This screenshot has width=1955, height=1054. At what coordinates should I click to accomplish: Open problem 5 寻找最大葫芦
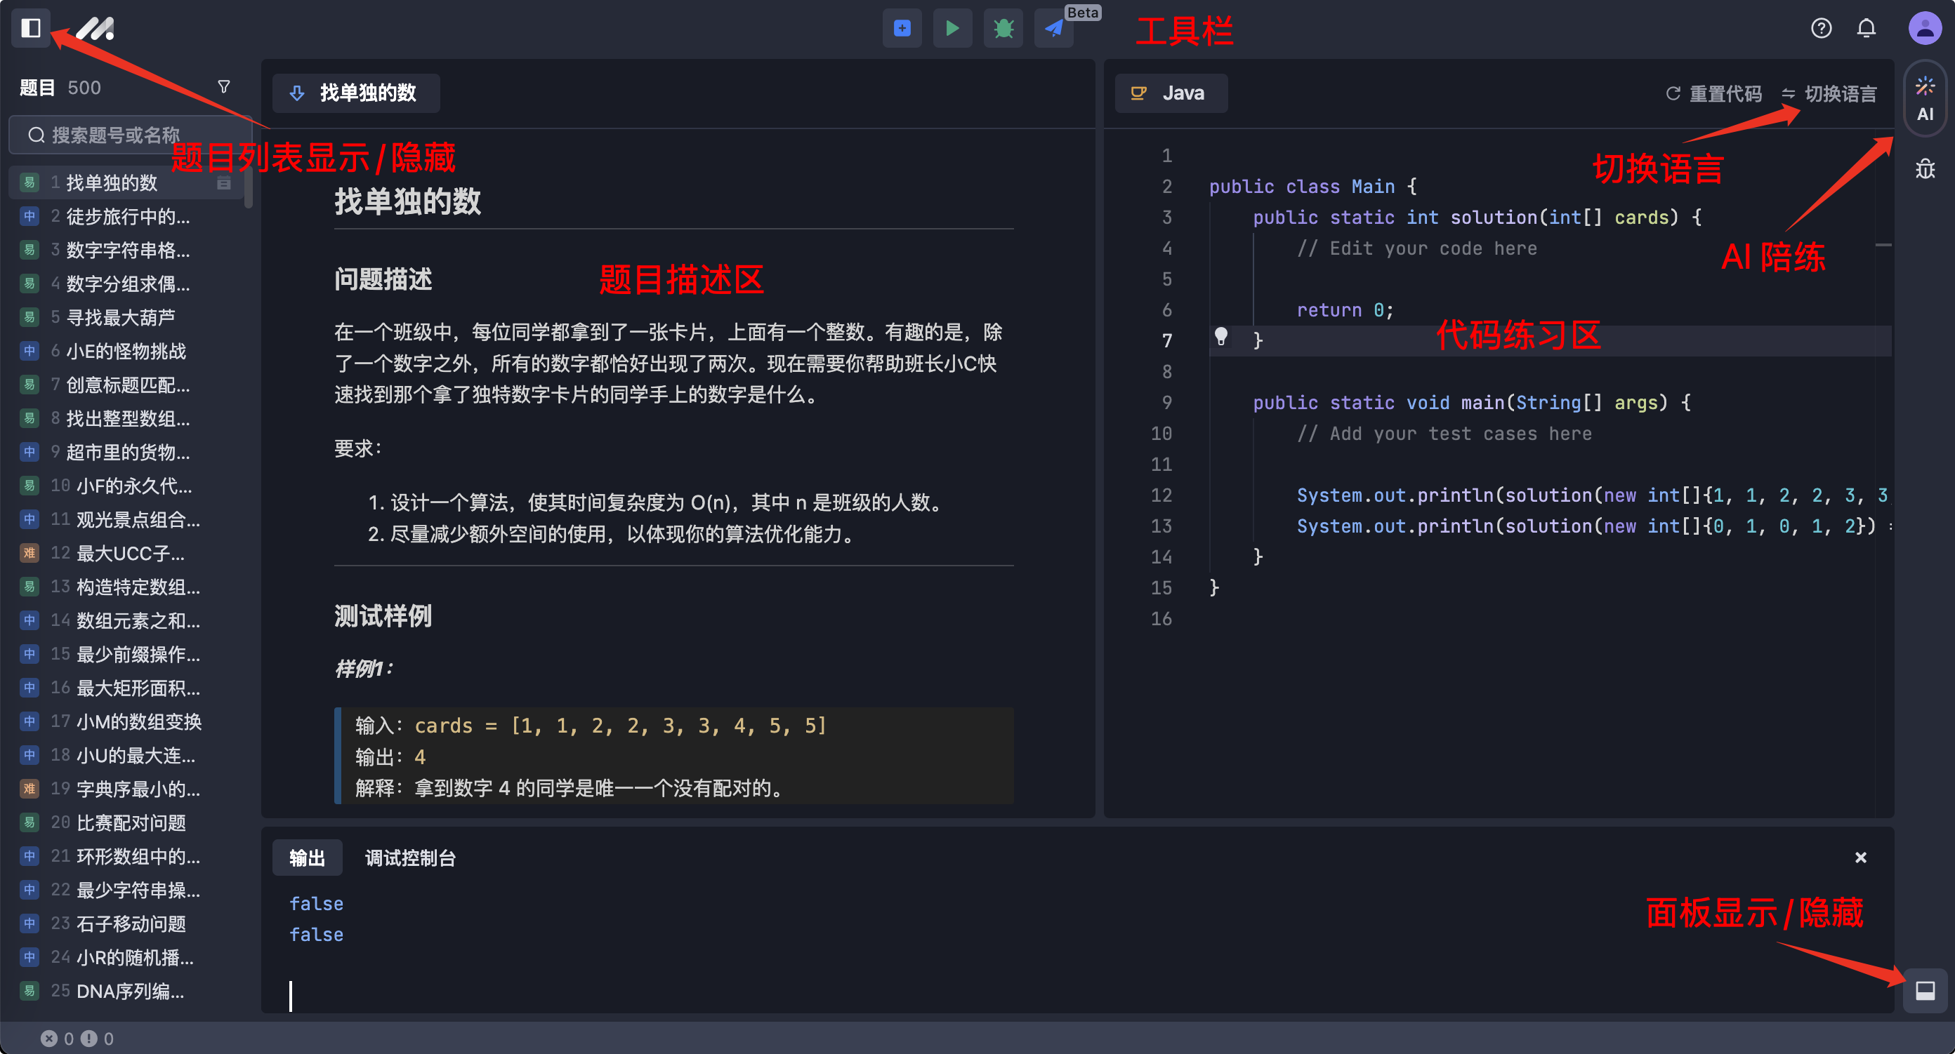click(x=126, y=317)
